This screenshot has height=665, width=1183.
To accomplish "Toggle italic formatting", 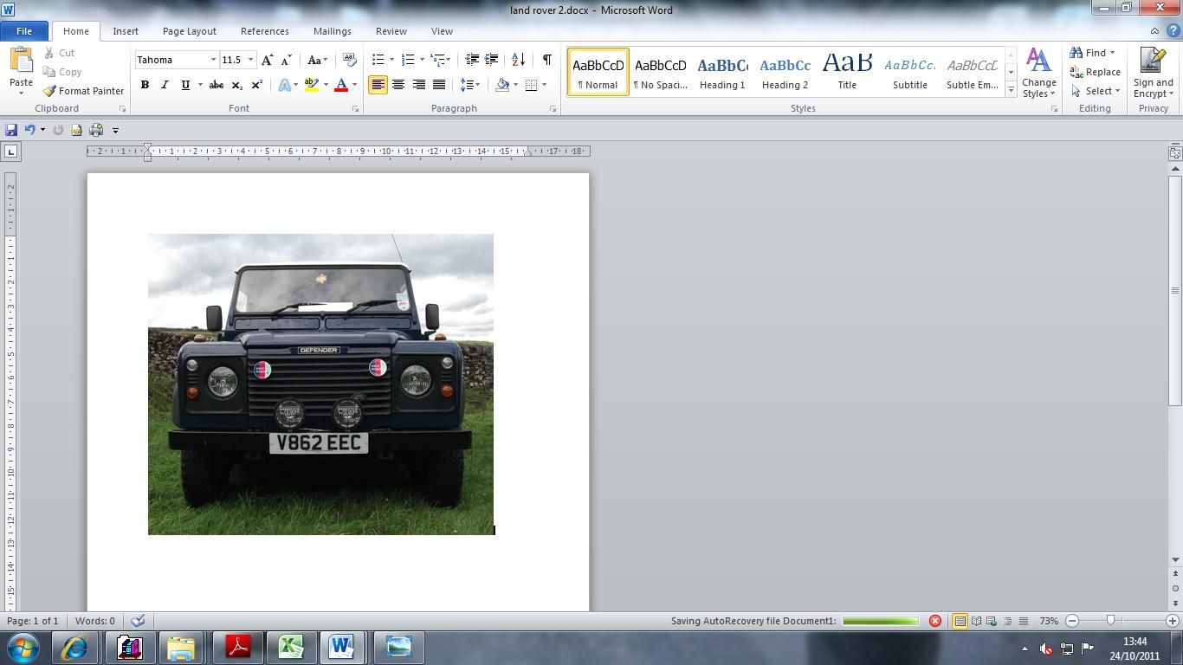I will click(x=165, y=85).
